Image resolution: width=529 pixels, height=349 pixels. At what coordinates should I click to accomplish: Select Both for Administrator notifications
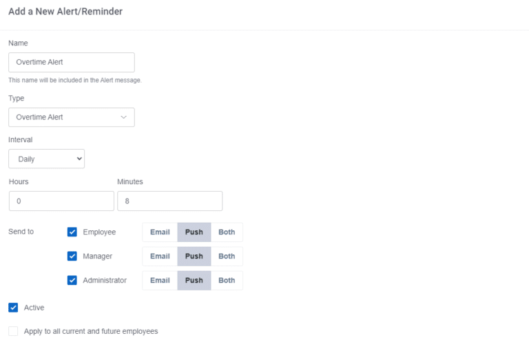tap(227, 281)
